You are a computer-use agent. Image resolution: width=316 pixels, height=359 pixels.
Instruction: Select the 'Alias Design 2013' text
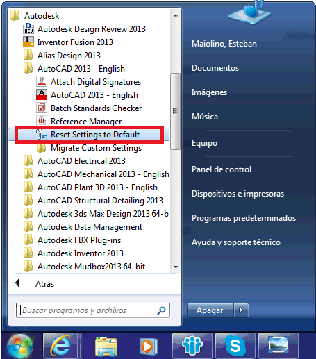coord(69,56)
